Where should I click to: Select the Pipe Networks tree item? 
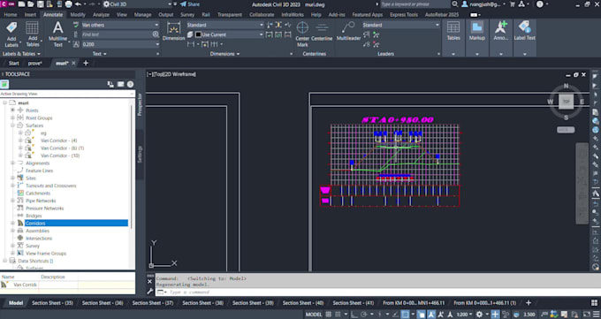(x=41, y=201)
